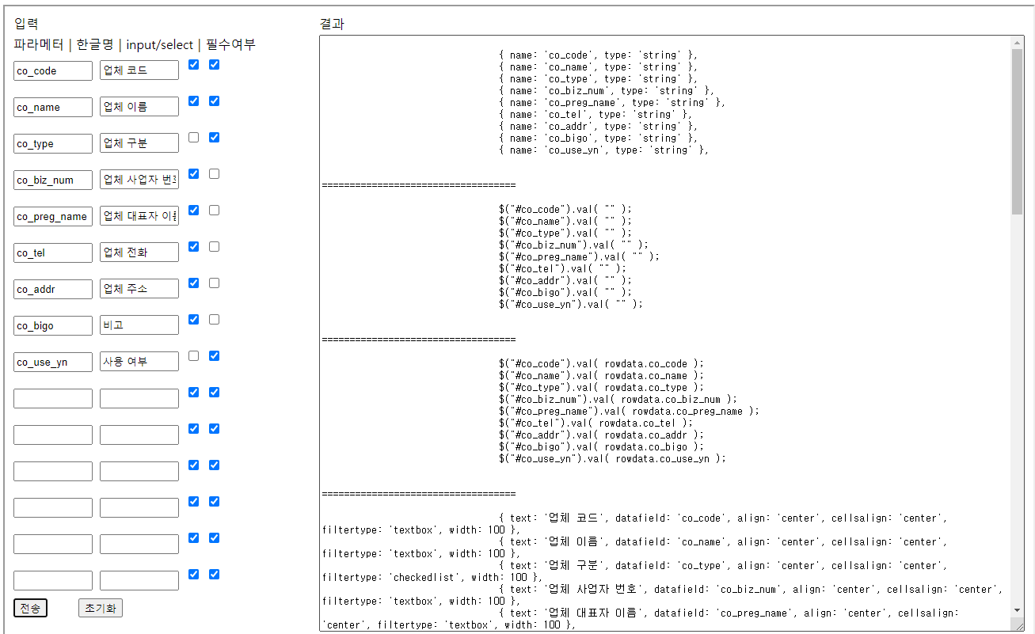Uncheck input/select checkbox in co_code row

[x=194, y=65]
